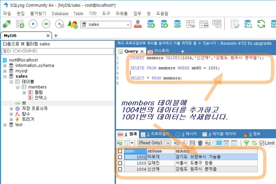276x184 pixels.
Task: Click the document checkmark icon in toolbar
Action: [235, 24]
